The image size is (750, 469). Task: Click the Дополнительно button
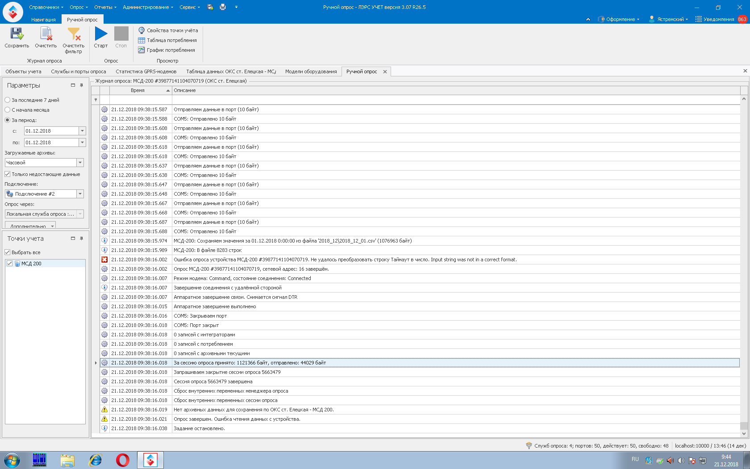30,225
